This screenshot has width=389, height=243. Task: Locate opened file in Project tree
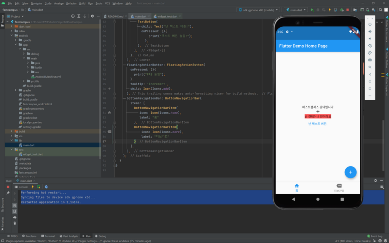click(73, 16)
